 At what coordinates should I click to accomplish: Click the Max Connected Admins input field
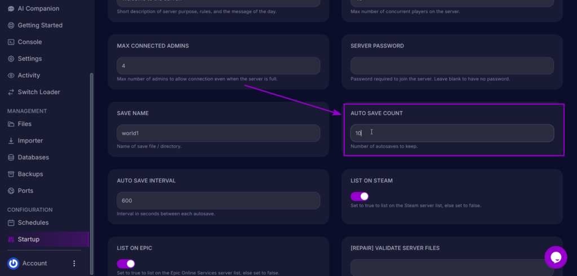tap(218, 66)
